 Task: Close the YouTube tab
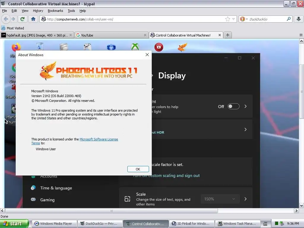pyautogui.click(x=145, y=35)
